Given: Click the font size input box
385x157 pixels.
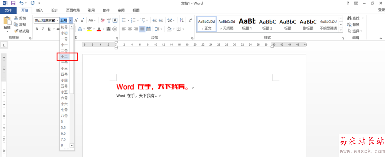Looking at the screenshot, I should [64, 20].
